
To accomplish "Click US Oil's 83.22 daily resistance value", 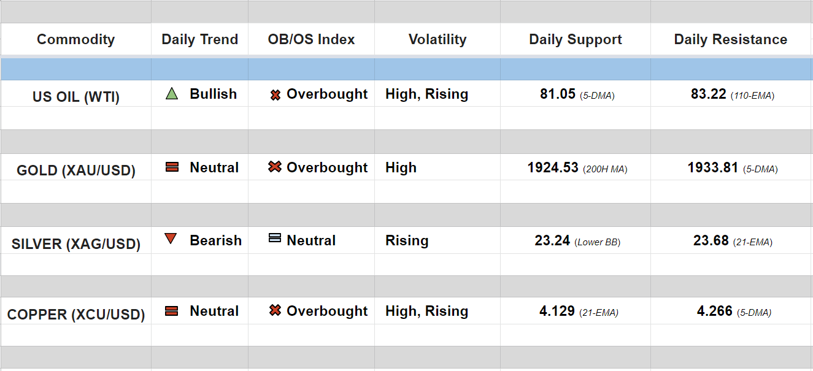I will coord(708,94).
